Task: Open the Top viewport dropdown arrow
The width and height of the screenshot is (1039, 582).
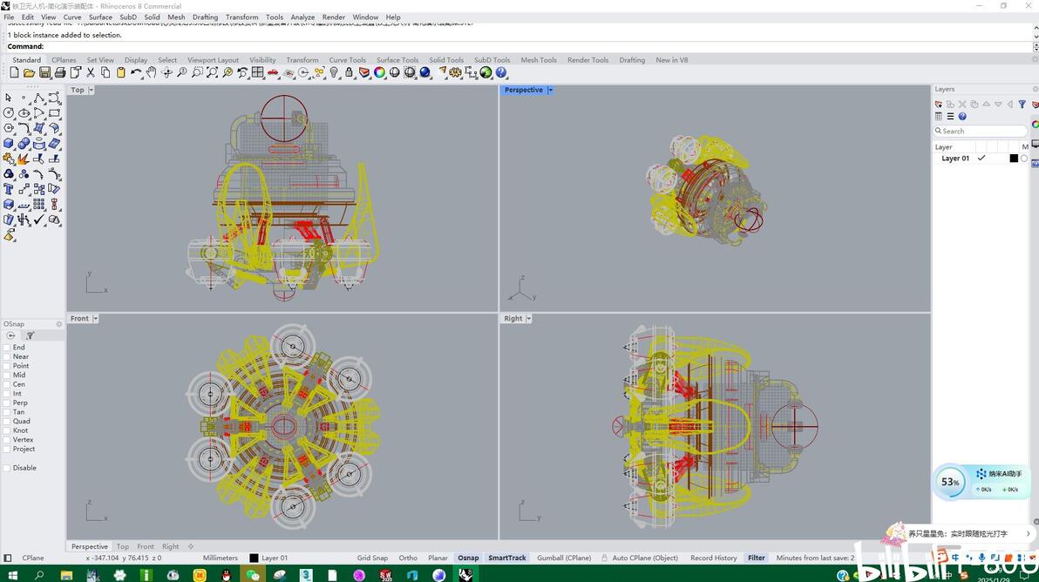Action: pos(91,90)
